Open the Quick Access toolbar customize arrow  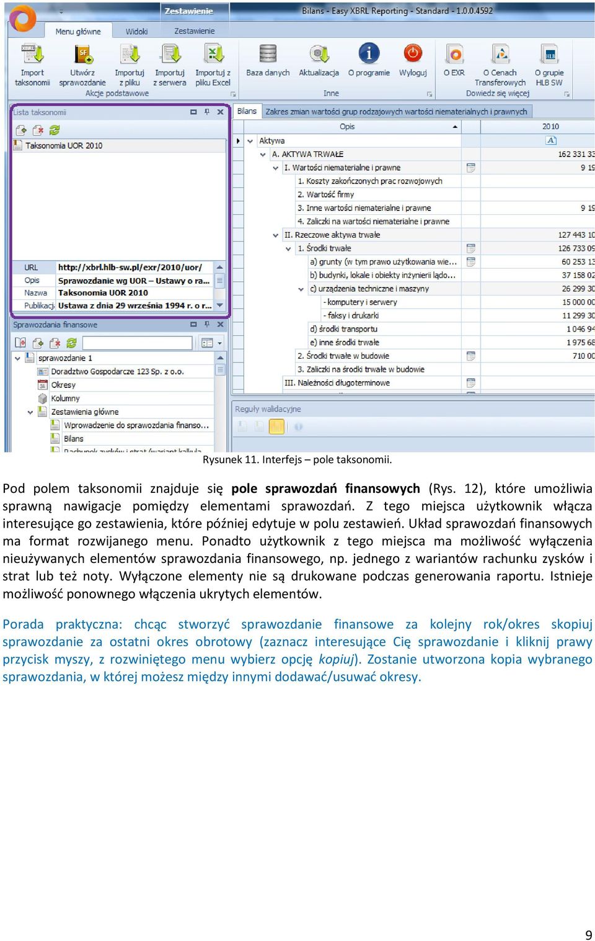[x=61, y=12]
